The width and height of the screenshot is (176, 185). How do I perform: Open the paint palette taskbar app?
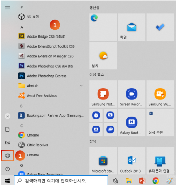[169, 181]
